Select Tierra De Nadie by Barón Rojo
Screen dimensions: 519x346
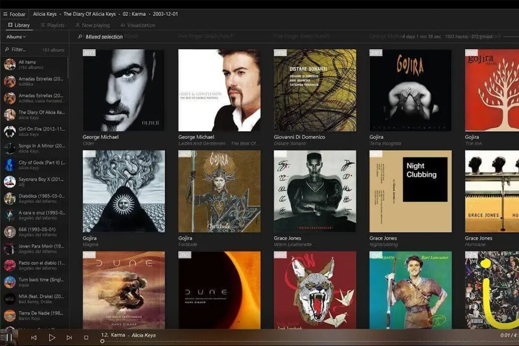(35, 316)
